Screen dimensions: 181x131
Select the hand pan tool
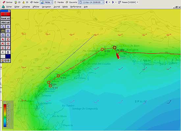(3, 35)
